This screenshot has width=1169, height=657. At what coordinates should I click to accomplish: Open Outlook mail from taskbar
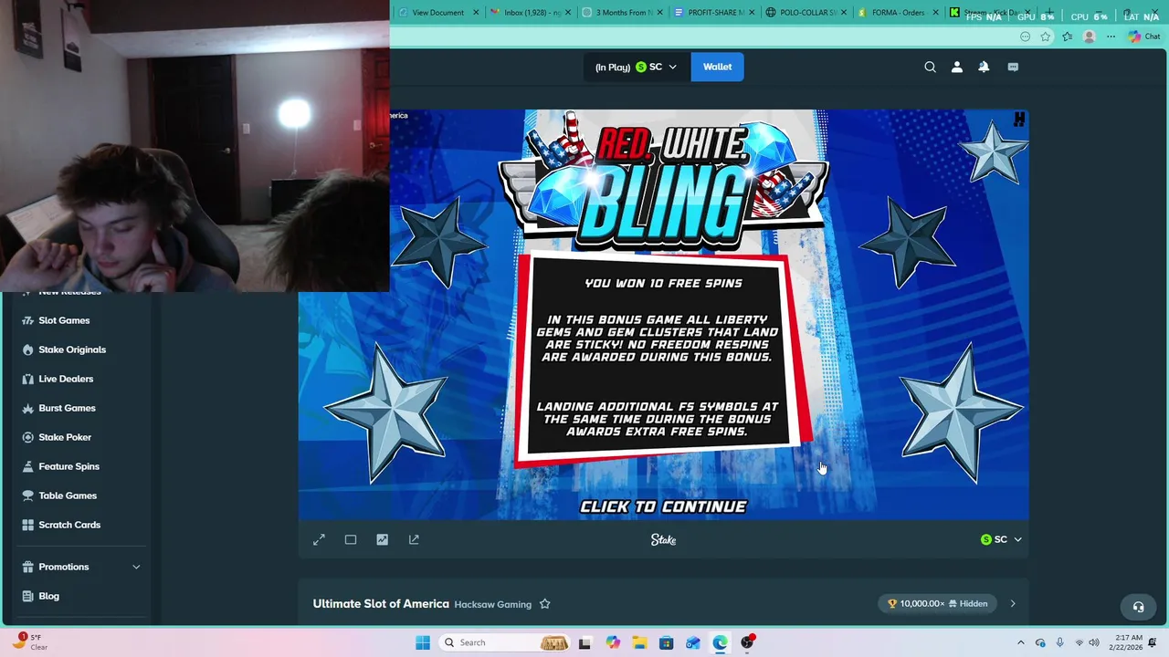click(693, 642)
